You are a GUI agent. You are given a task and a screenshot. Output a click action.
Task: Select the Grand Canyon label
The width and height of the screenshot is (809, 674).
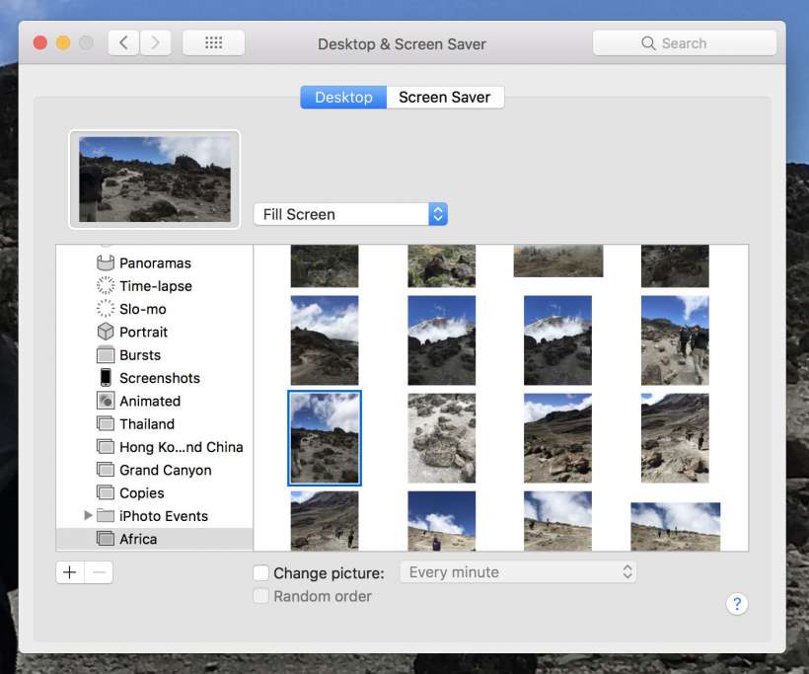click(166, 470)
